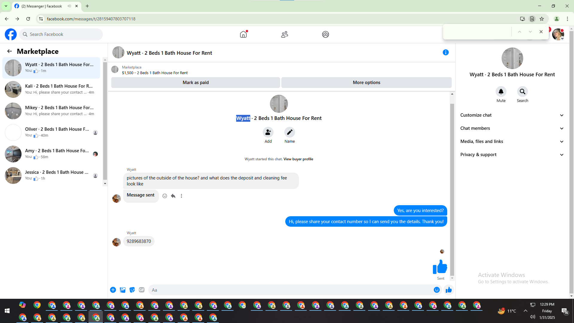This screenshot has height=323, width=574.
Task: Search in conversation magnifier icon
Action: pos(523,92)
